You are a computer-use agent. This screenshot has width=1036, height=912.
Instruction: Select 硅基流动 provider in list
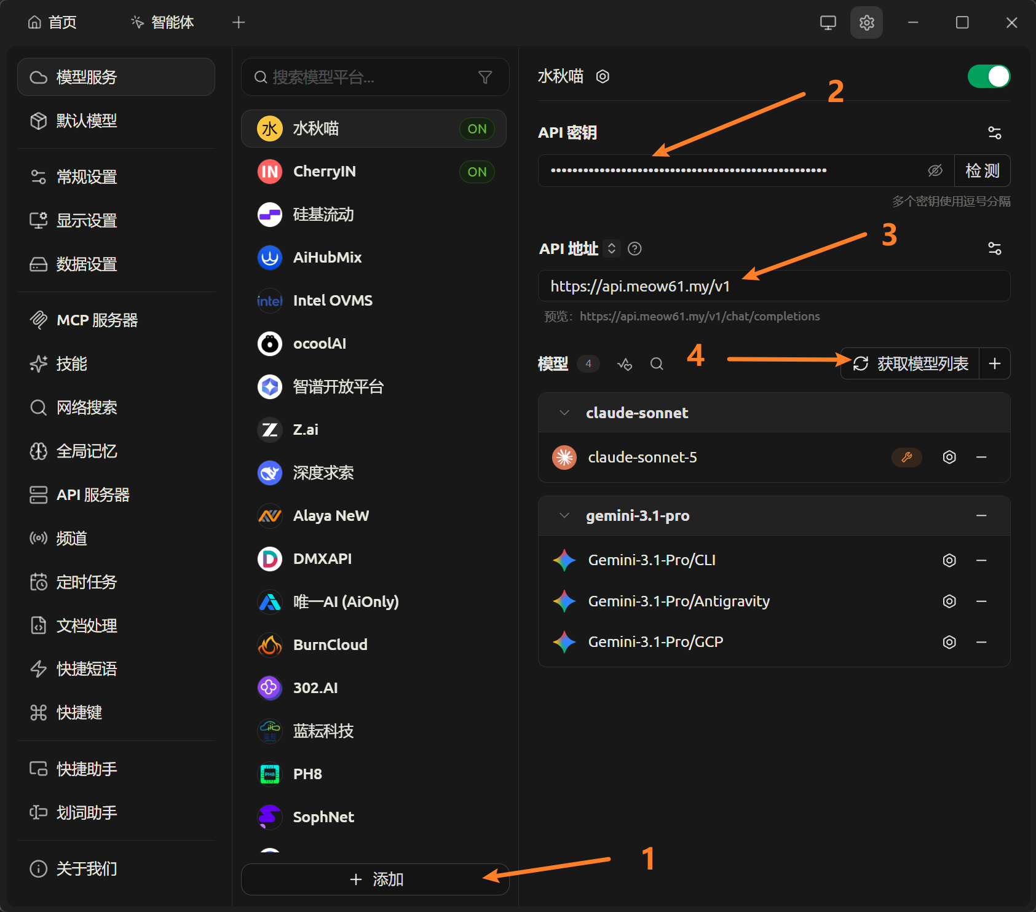coord(374,215)
